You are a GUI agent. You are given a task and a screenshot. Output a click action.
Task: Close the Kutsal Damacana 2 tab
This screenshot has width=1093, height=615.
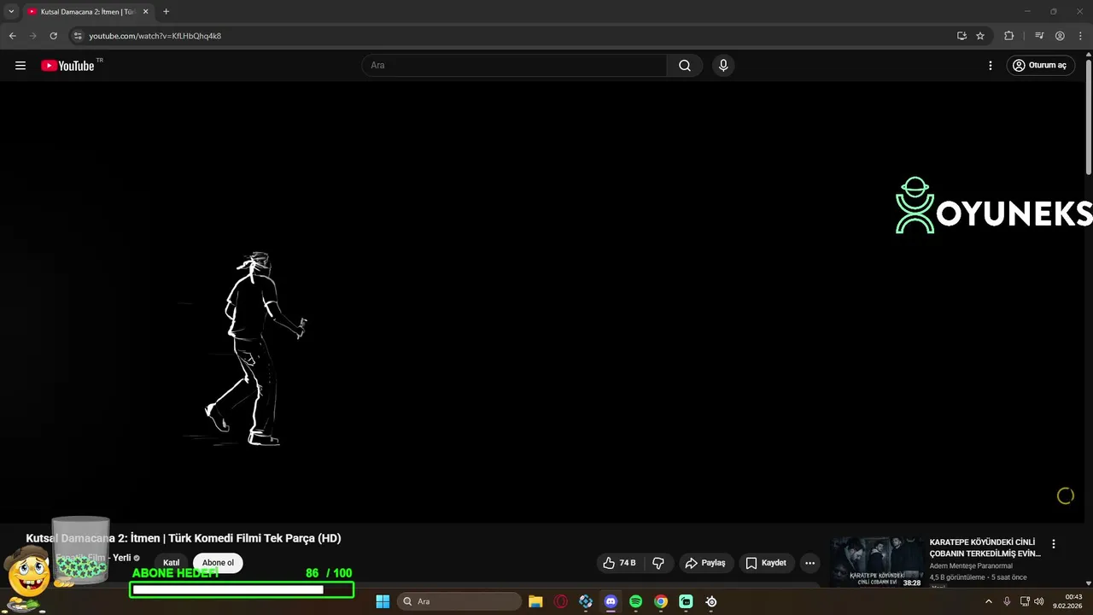coord(145,12)
